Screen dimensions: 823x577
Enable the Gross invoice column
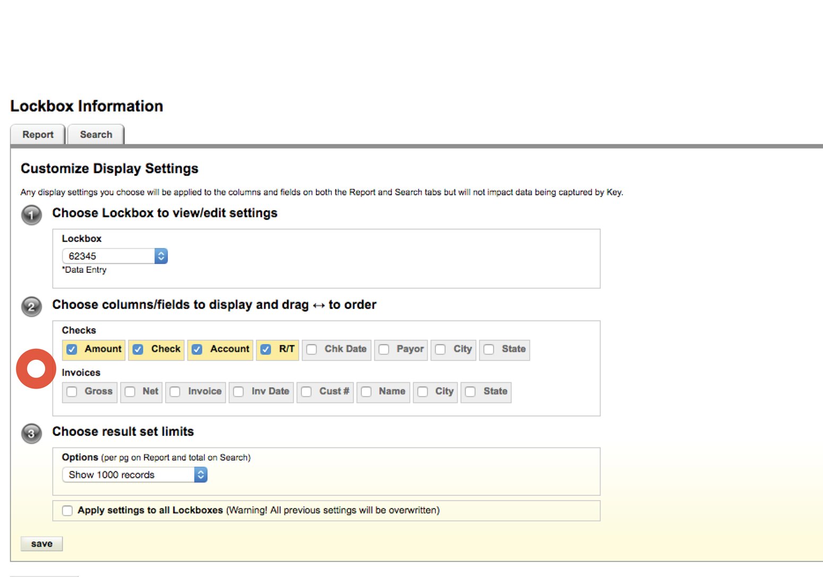tap(72, 392)
